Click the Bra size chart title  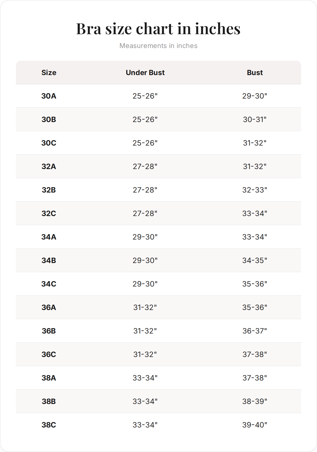coord(158,29)
